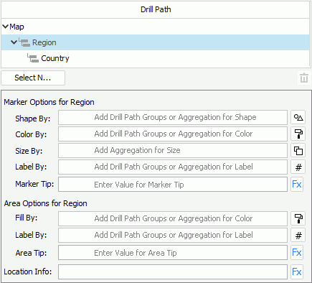
Task: Collapse the Map tree node
Action: coord(5,27)
